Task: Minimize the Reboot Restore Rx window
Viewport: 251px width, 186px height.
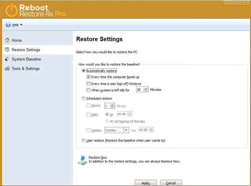Action: pyautogui.click(x=227, y=3)
